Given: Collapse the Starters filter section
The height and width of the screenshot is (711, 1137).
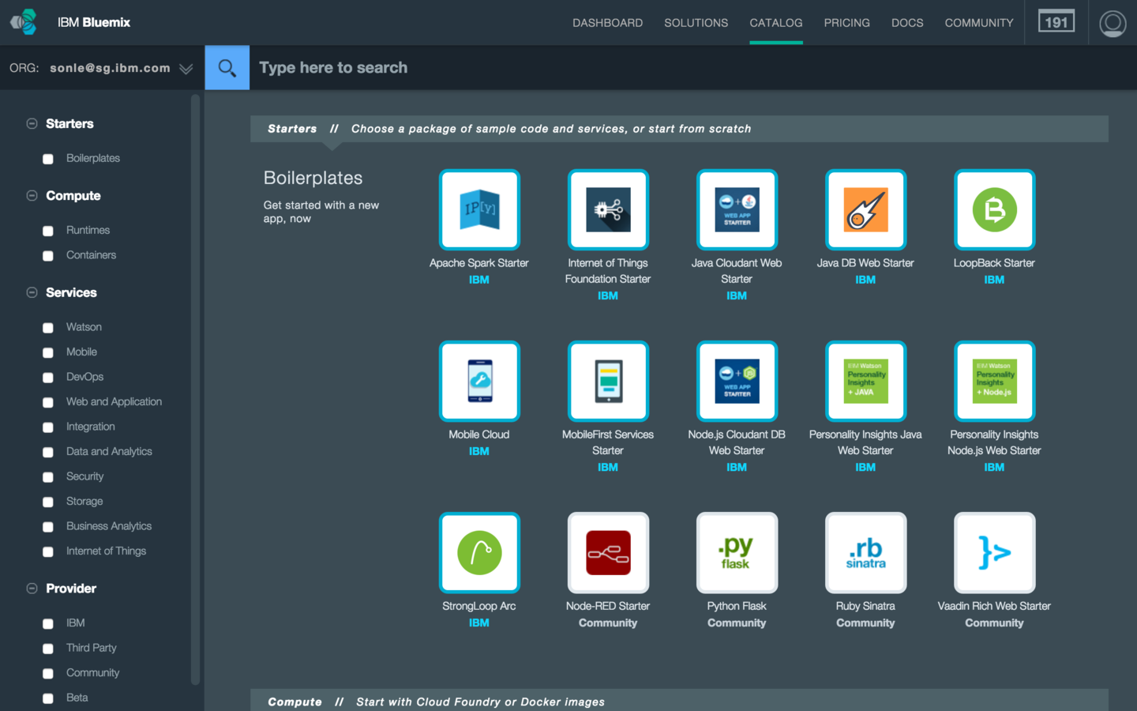Looking at the screenshot, I should click(x=32, y=123).
